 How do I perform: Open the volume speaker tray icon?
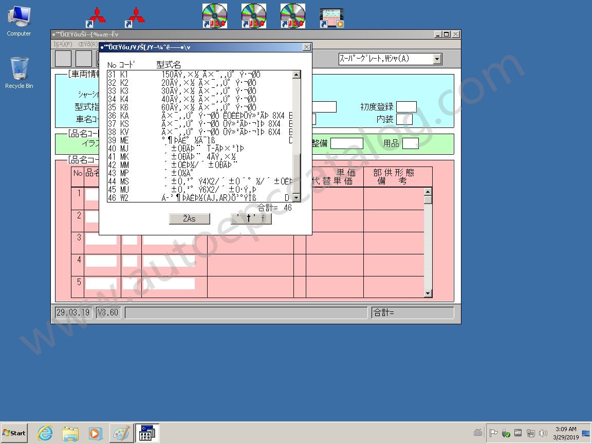pos(543,433)
